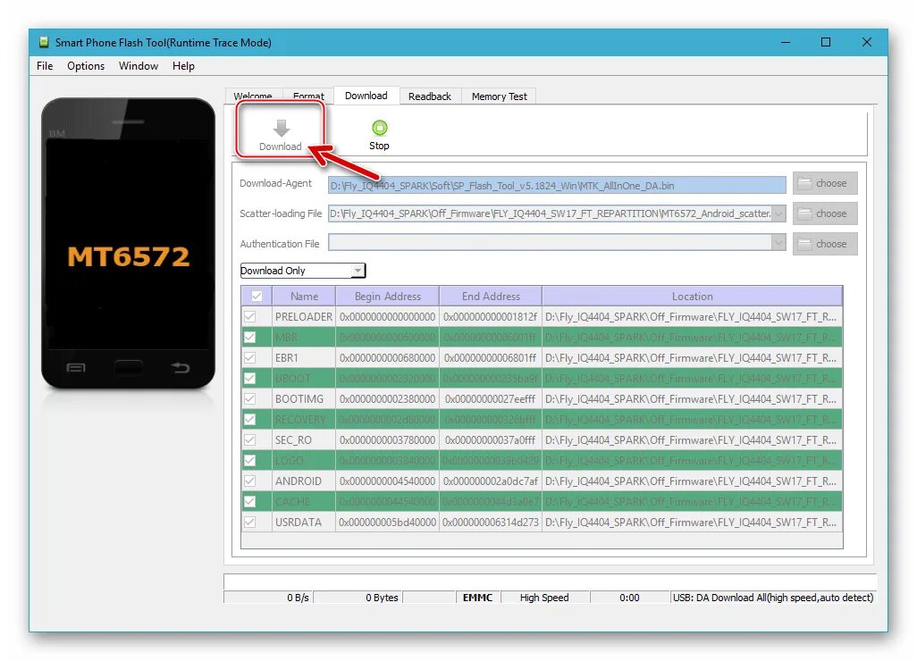Viewport: 917px width, 661px height.
Task: Click the Begin Address column header
Action: coord(387,296)
